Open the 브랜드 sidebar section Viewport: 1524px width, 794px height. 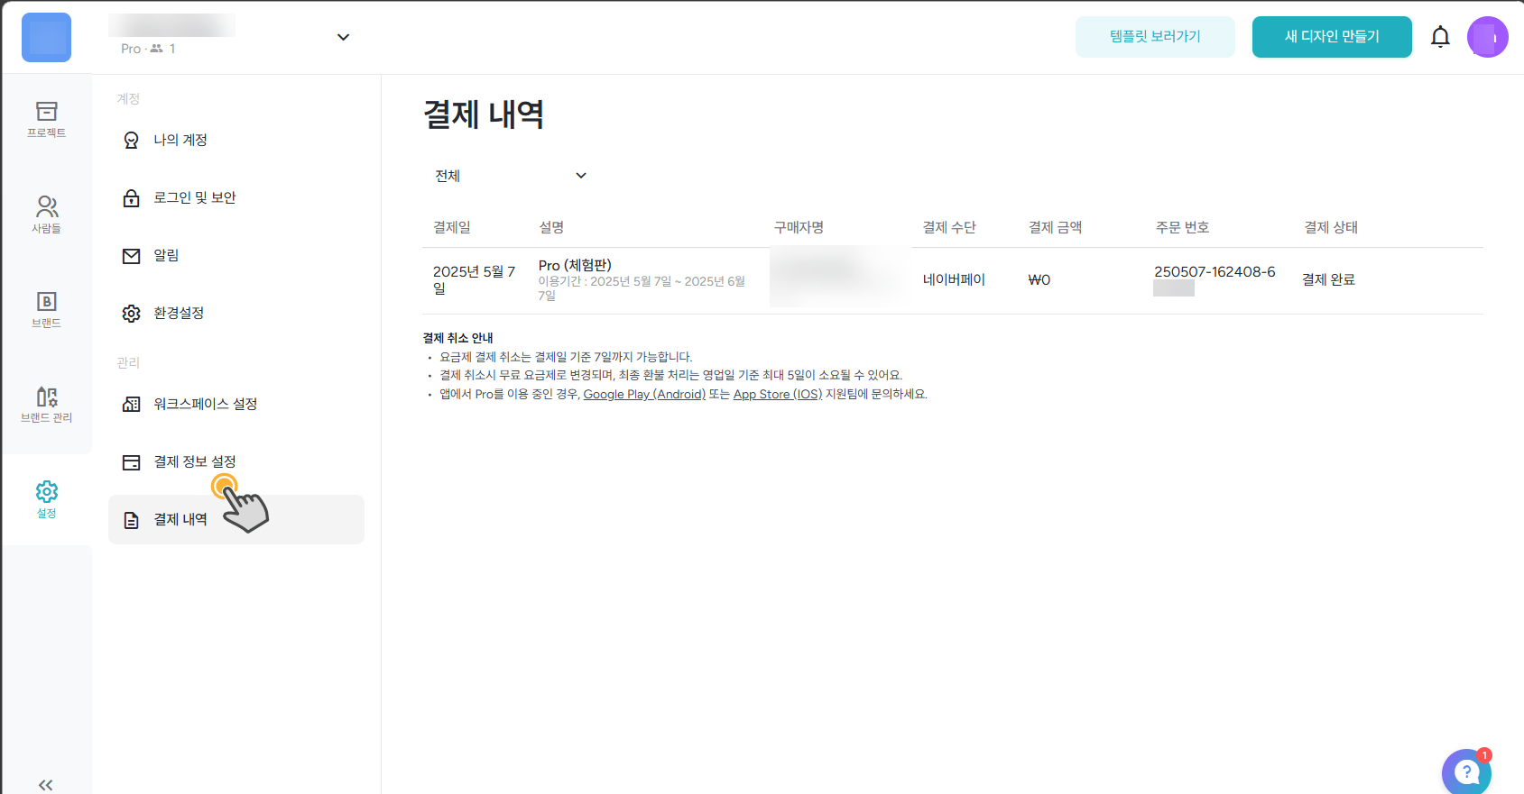[46, 310]
